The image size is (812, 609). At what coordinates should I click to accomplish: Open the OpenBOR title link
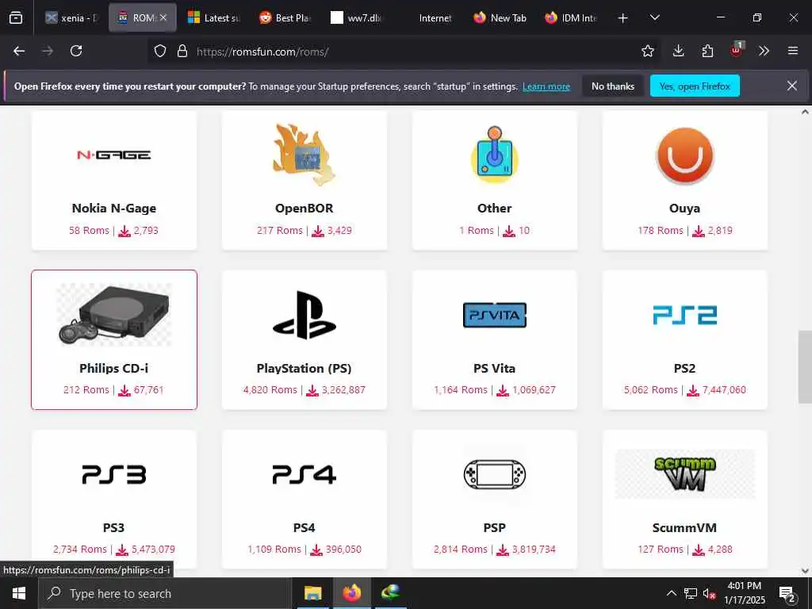pyautogui.click(x=304, y=209)
